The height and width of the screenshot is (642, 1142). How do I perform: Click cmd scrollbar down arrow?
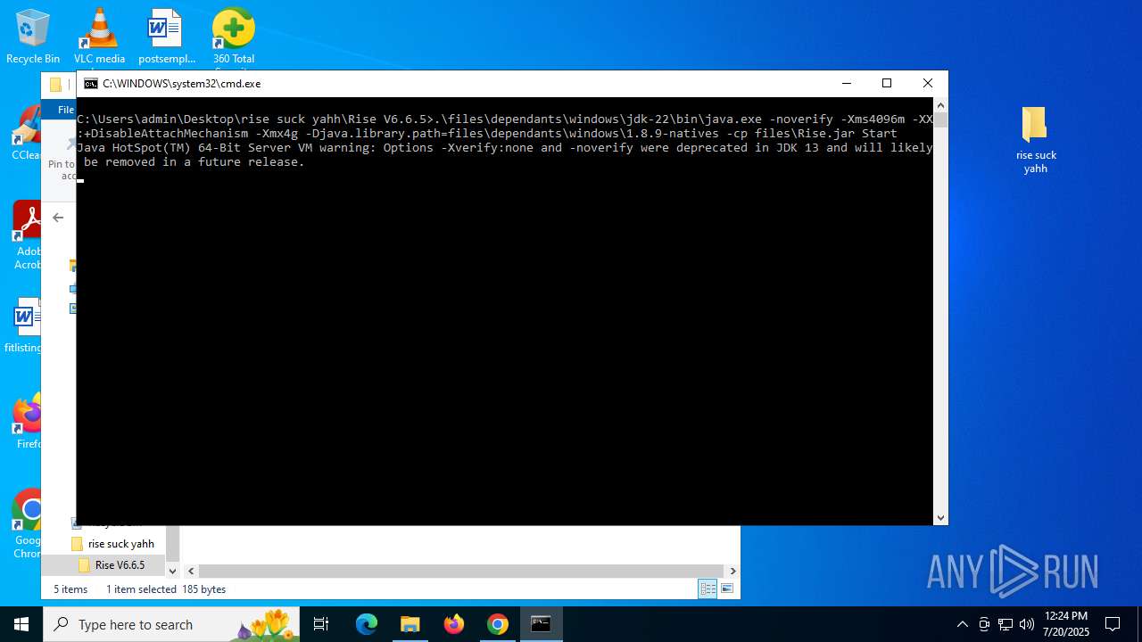[940, 518]
